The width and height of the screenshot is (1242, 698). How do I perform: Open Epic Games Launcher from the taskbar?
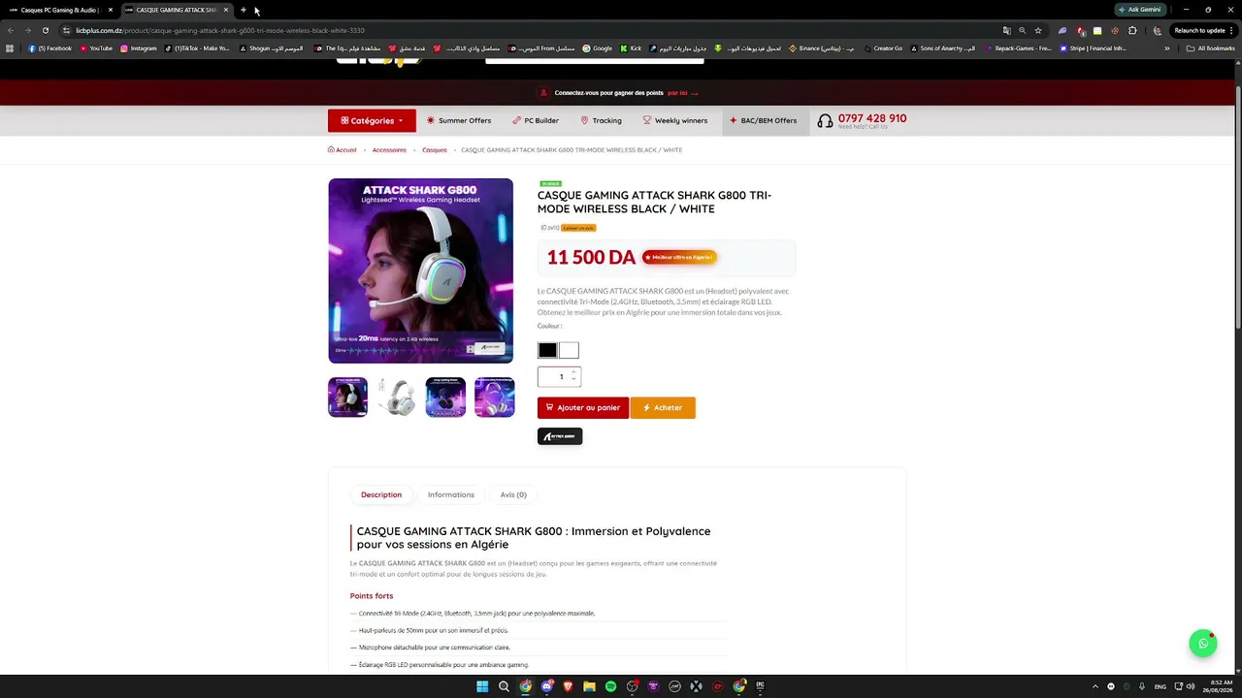pos(760,686)
